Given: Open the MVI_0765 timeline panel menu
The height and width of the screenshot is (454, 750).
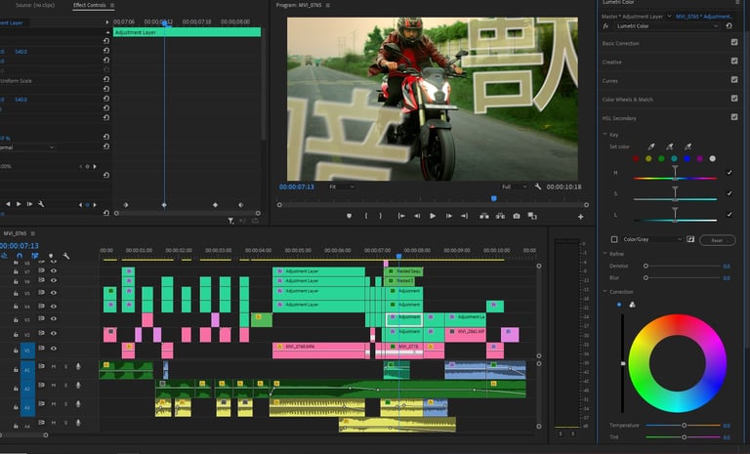Looking at the screenshot, I should click(33, 233).
